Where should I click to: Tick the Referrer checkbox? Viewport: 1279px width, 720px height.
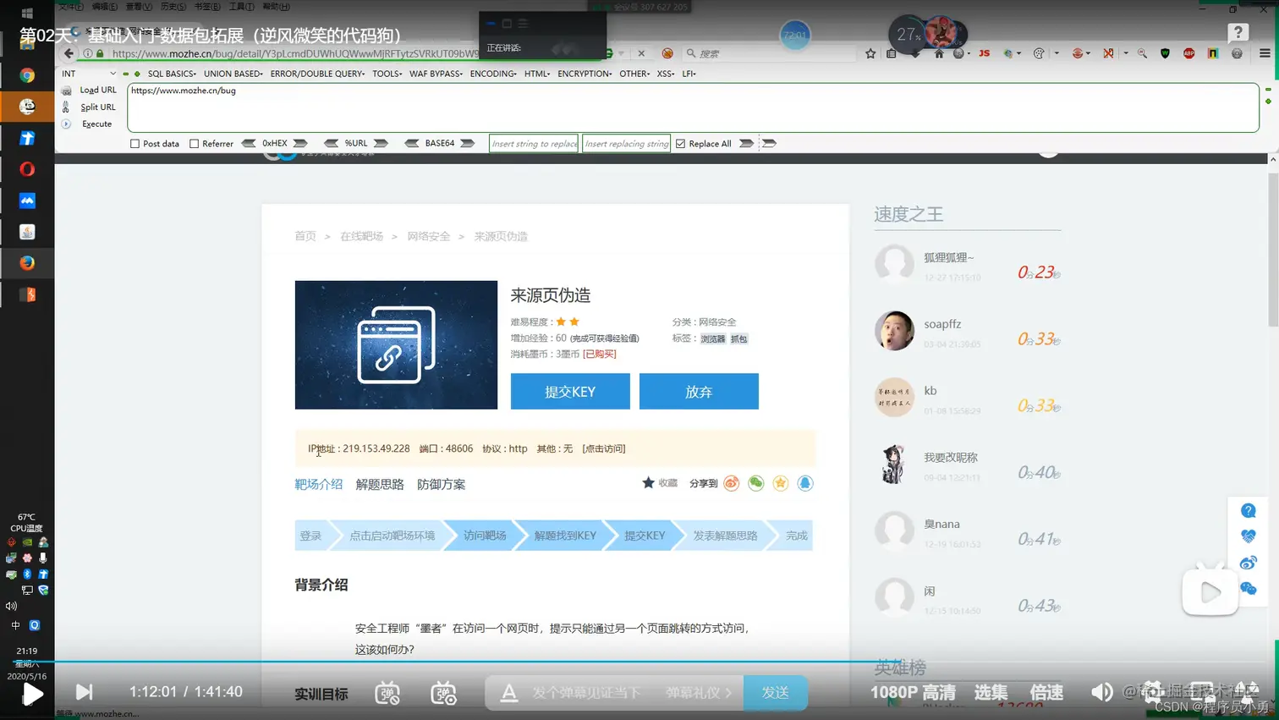pyautogui.click(x=194, y=144)
